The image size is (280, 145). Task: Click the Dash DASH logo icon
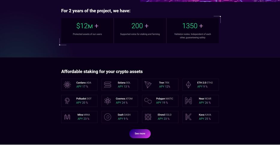point(108,117)
